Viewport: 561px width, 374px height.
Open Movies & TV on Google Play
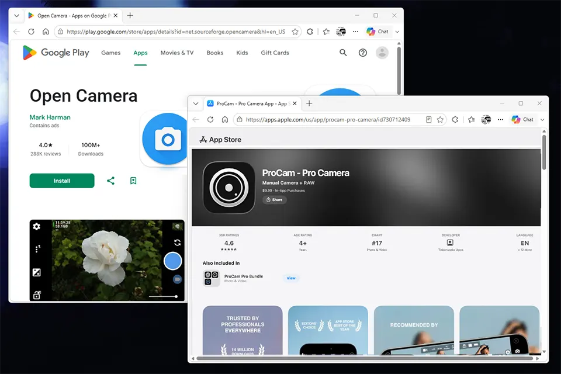click(x=177, y=53)
